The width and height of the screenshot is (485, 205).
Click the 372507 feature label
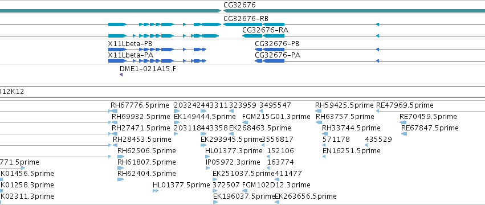tap(226, 185)
